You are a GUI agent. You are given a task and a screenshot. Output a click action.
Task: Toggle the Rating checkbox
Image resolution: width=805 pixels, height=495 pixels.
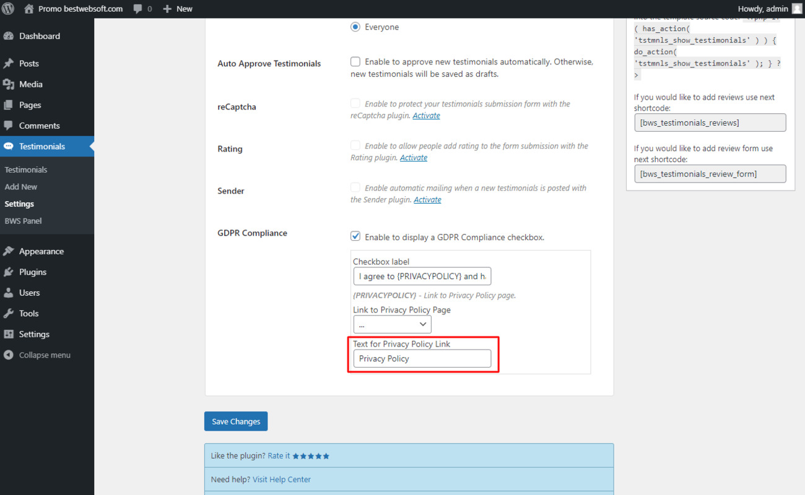355,145
